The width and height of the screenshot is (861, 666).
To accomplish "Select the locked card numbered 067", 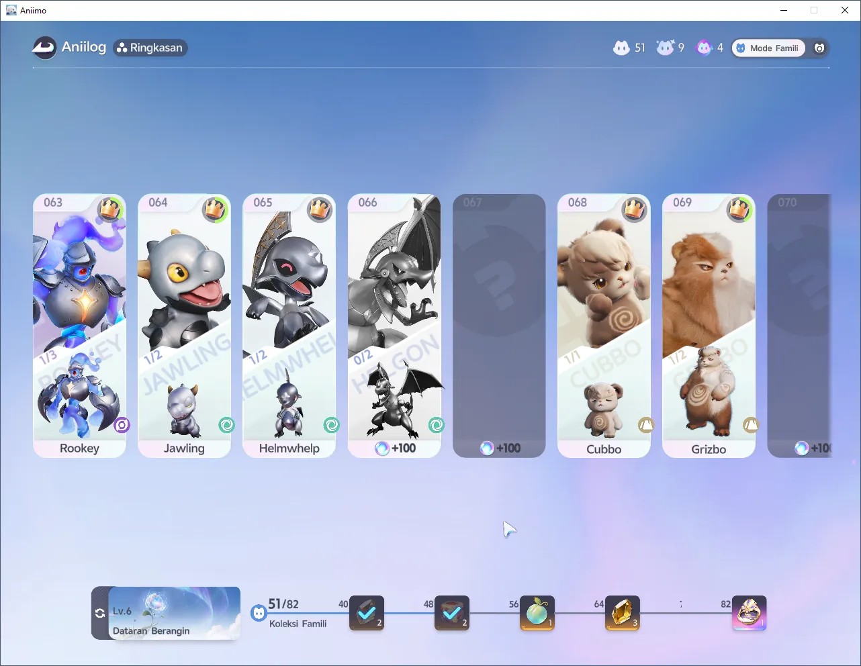I will 499,326.
